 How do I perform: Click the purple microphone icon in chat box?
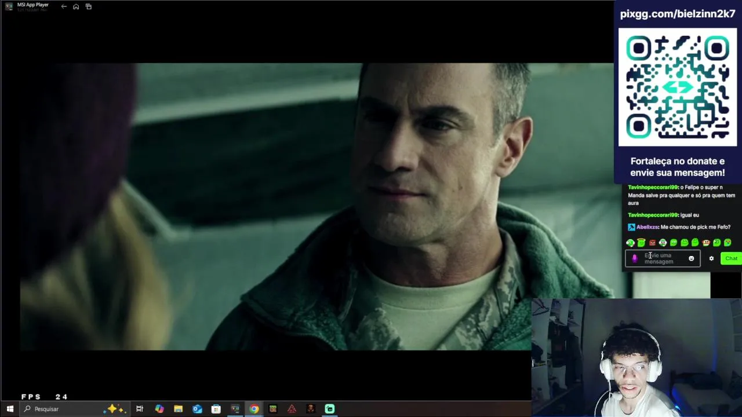click(x=635, y=258)
